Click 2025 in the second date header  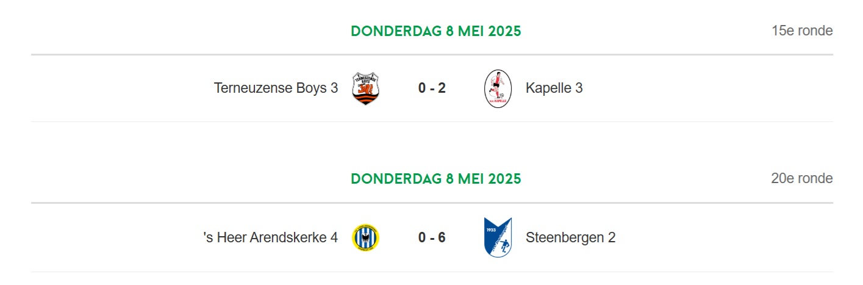(x=504, y=179)
